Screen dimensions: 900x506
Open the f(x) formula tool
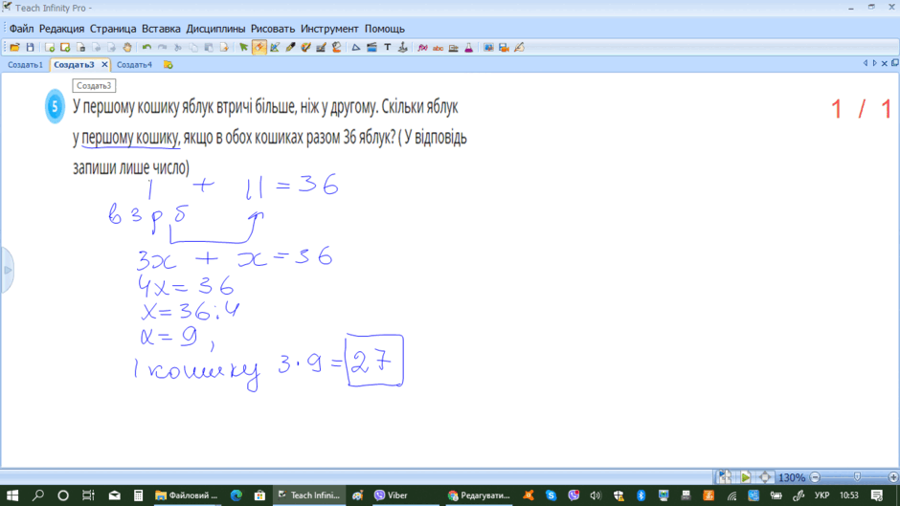click(x=422, y=48)
